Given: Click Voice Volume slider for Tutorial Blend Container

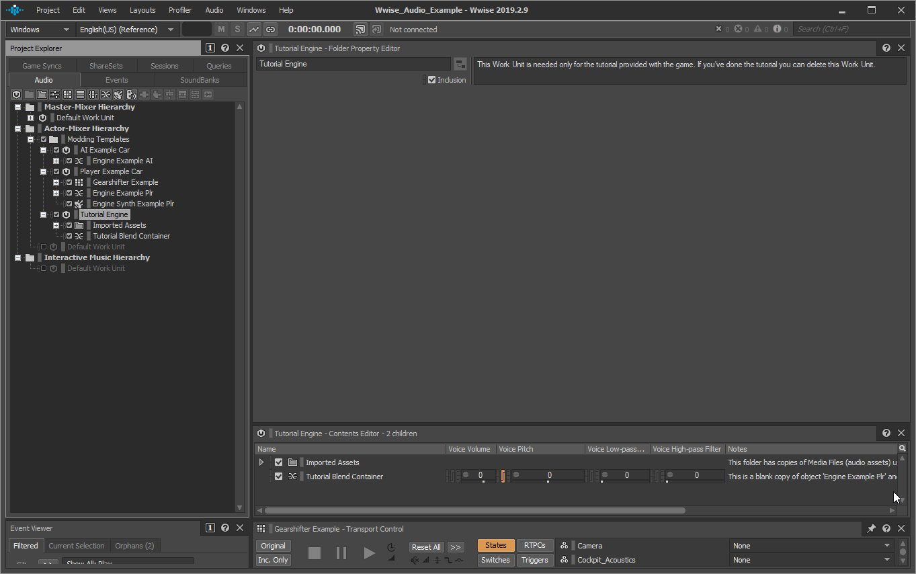Looking at the screenshot, I should point(478,476).
